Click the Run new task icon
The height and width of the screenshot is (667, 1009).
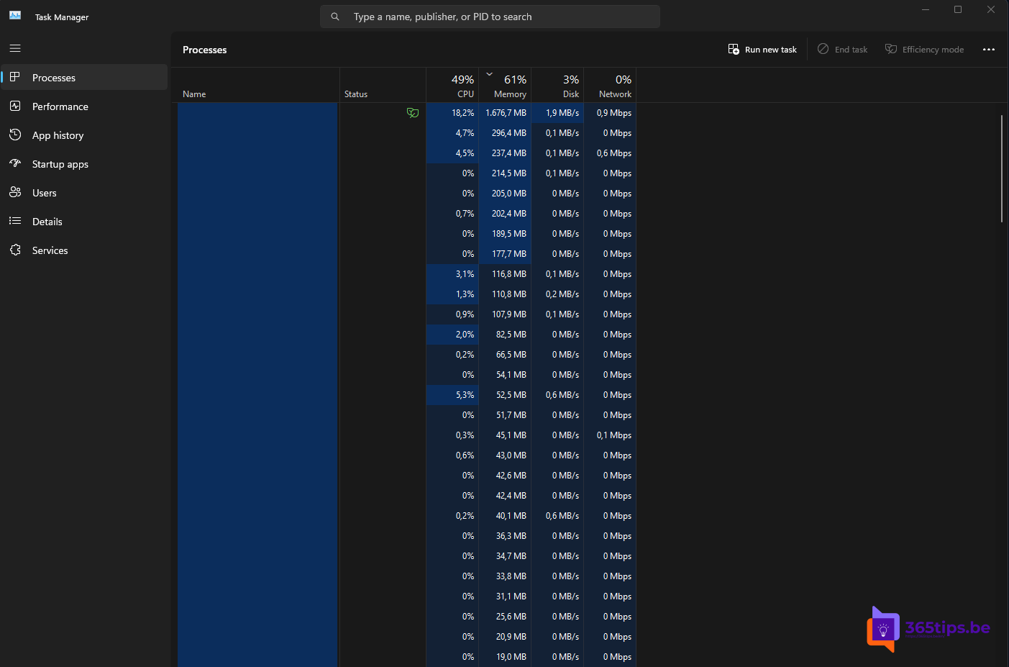pyautogui.click(x=734, y=49)
